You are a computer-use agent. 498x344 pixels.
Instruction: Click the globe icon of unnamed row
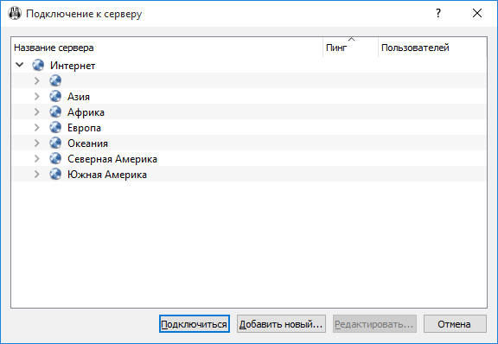(x=55, y=80)
